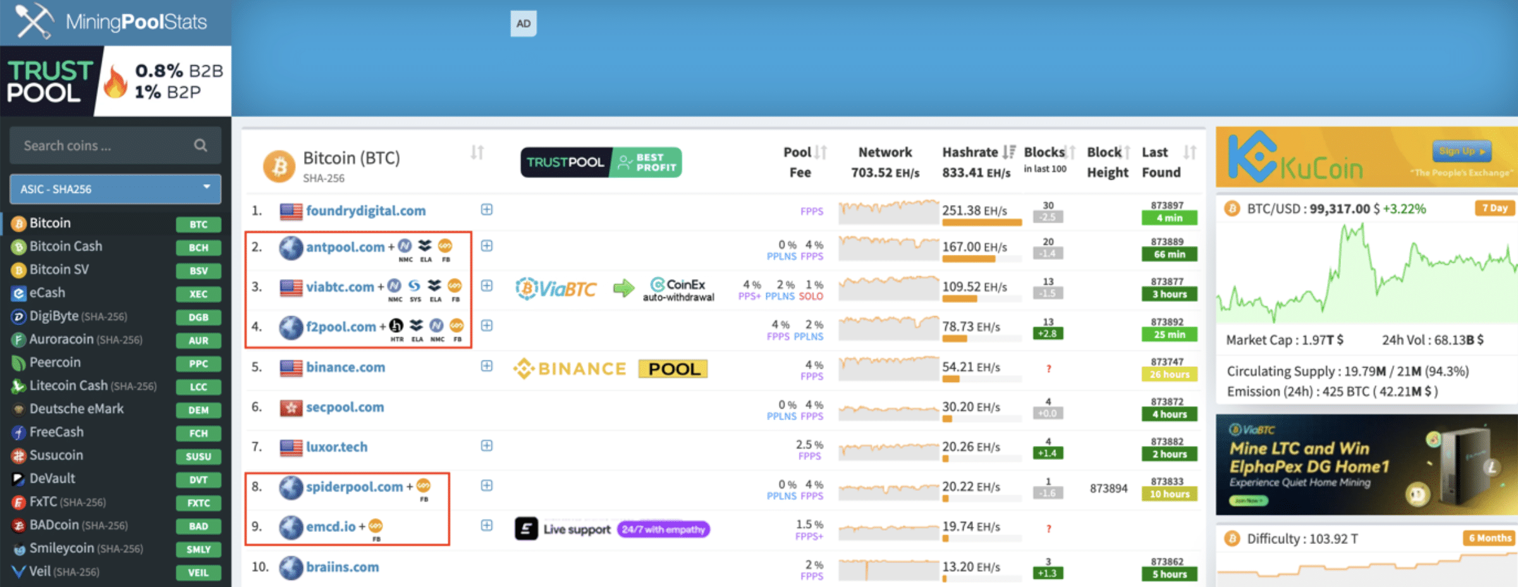The width and height of the screenshot is (1518, 587).
Task: Expand the binance.com row details
Action: pyautogui.click(x=486, y=366)
